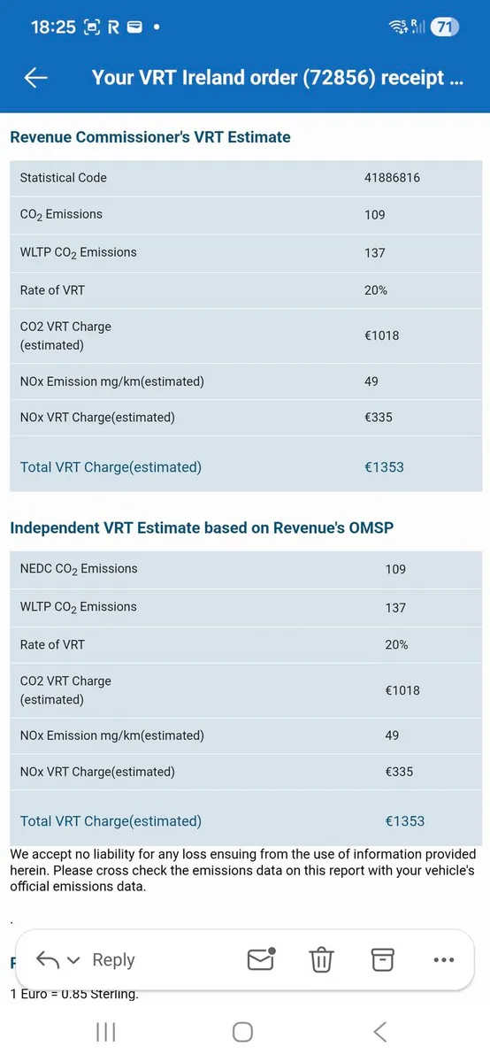Tap the Reply label

pyautogui.click(x=113, y=959)
